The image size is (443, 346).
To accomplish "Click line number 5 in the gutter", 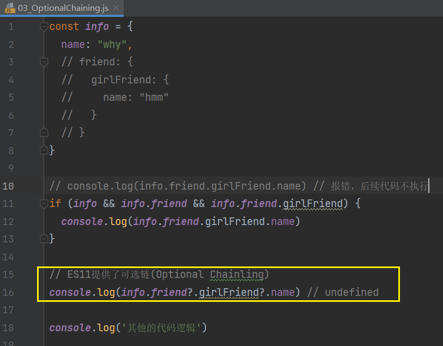I will (x=11, y=98).
